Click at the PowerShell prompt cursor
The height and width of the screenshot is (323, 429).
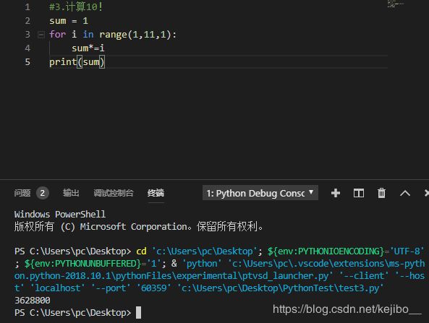point(138,312)
